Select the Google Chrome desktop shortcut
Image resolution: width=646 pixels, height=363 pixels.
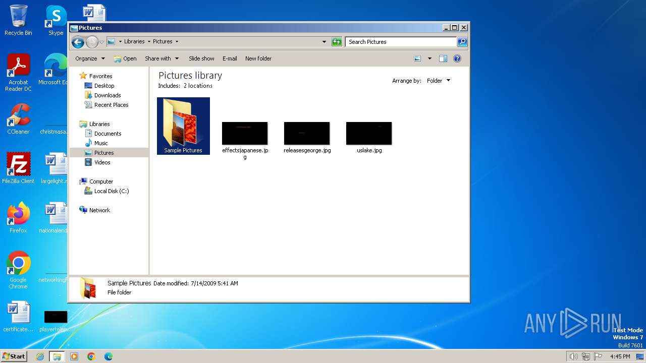pos(18,270)
